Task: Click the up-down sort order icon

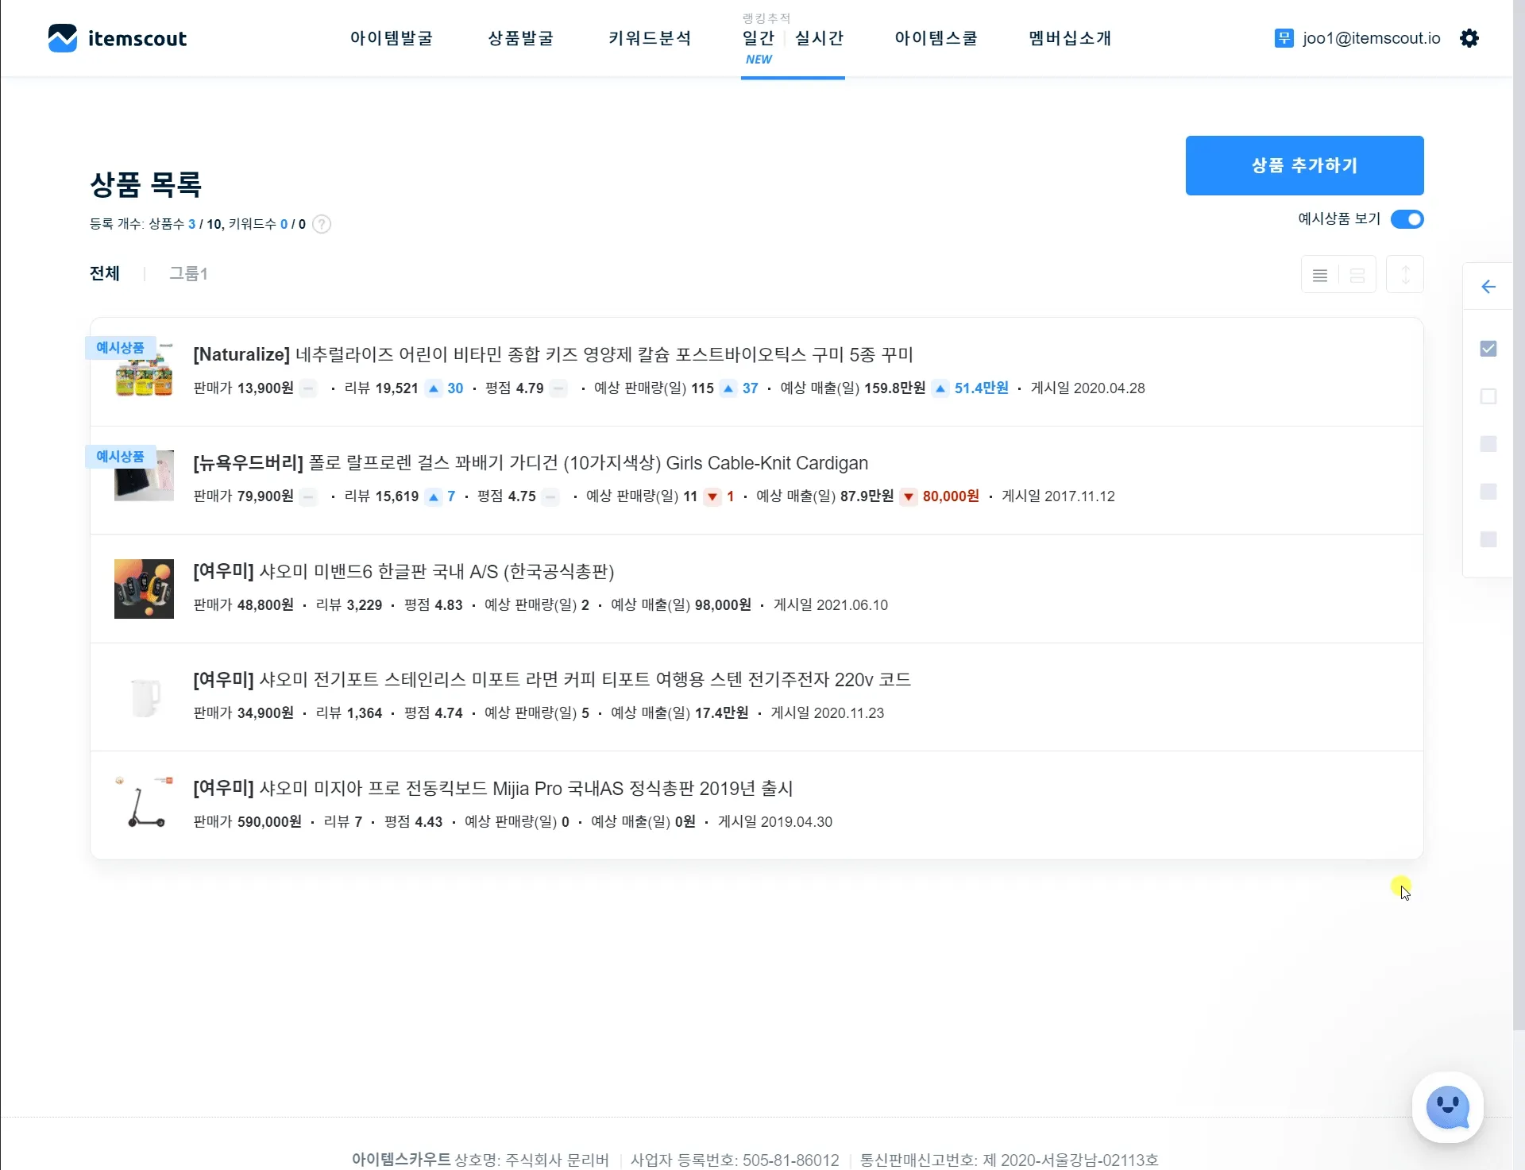Action: point(1405,275)
